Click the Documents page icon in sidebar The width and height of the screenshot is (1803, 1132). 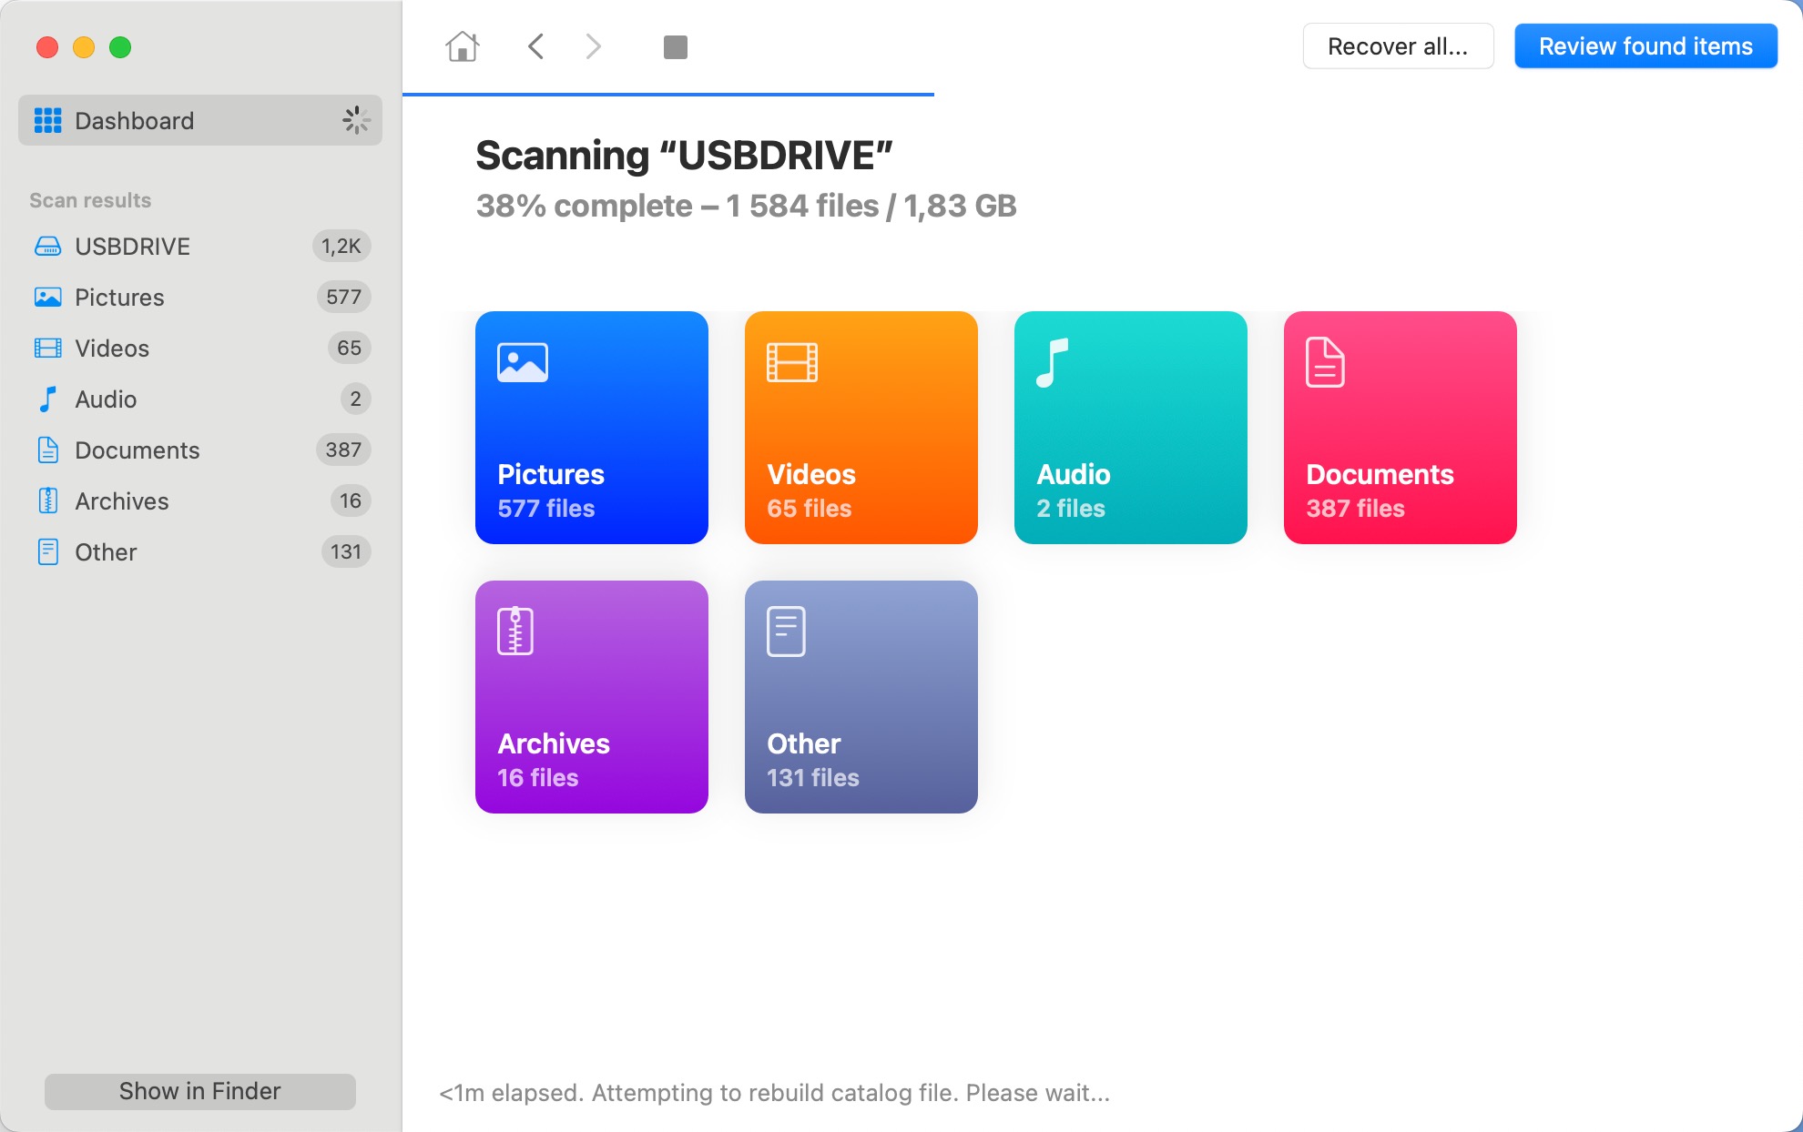click(47, 450)
